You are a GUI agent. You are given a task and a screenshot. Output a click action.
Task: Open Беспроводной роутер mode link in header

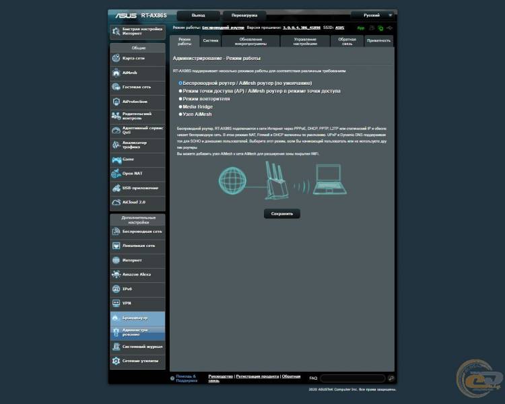point(223,28)
